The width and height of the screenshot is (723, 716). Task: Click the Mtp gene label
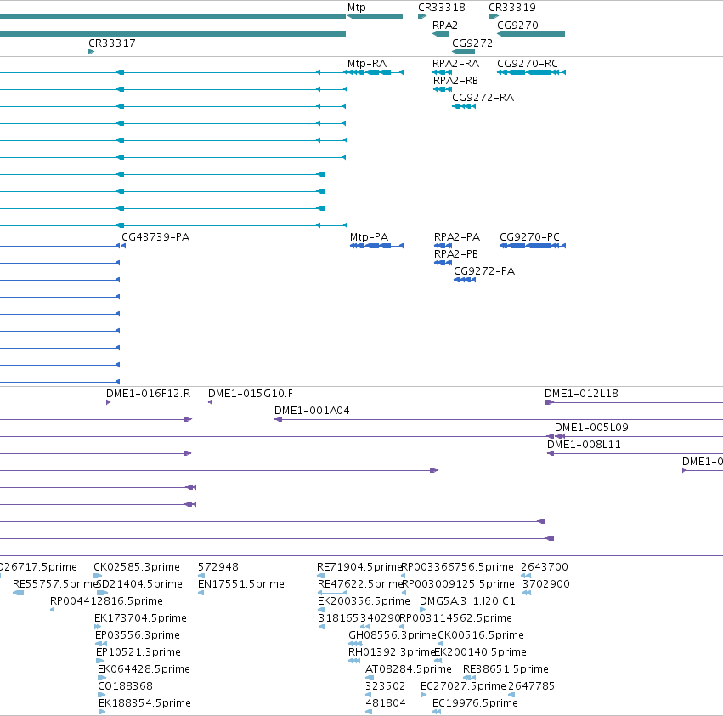tap(357, 8)
